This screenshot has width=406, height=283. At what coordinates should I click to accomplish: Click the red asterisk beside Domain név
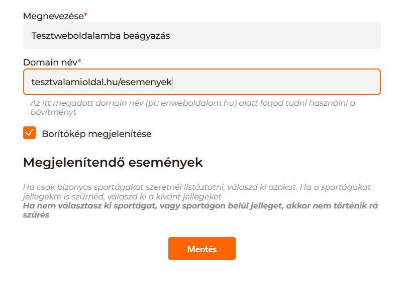tap(79, 62)
